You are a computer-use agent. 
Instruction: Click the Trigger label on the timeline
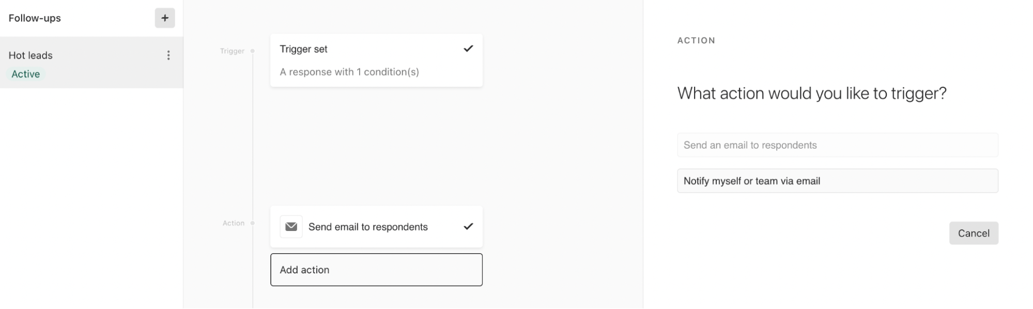coord(232,51)
